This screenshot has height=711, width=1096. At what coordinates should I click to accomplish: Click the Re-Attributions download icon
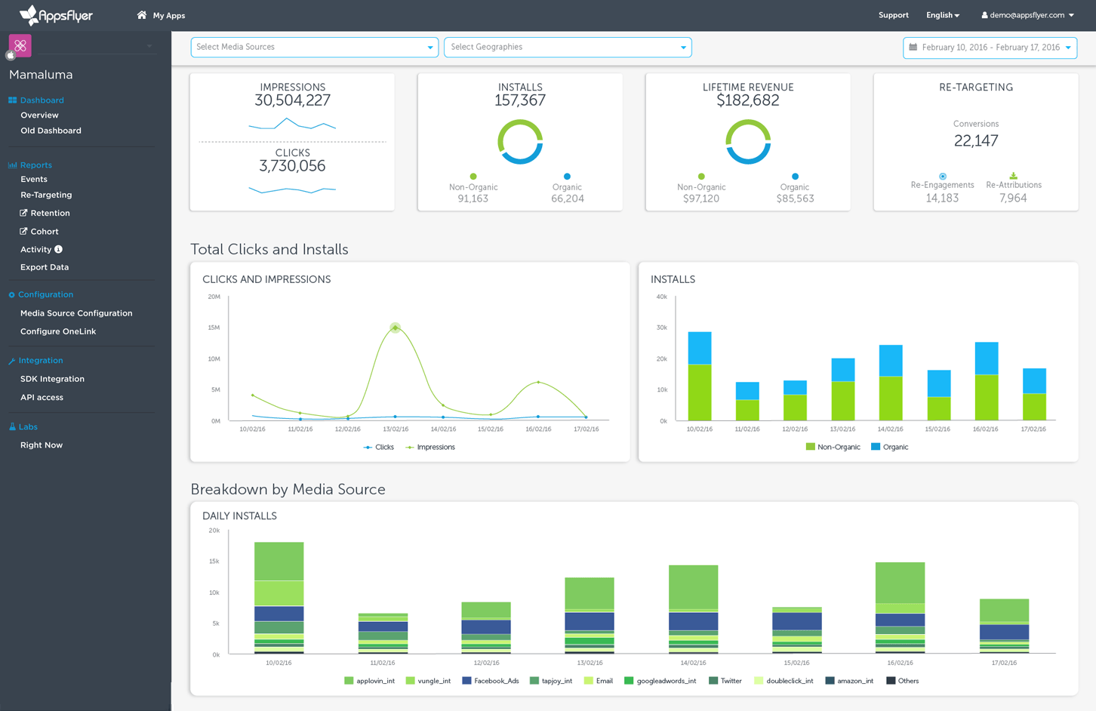click(1013, 176)
